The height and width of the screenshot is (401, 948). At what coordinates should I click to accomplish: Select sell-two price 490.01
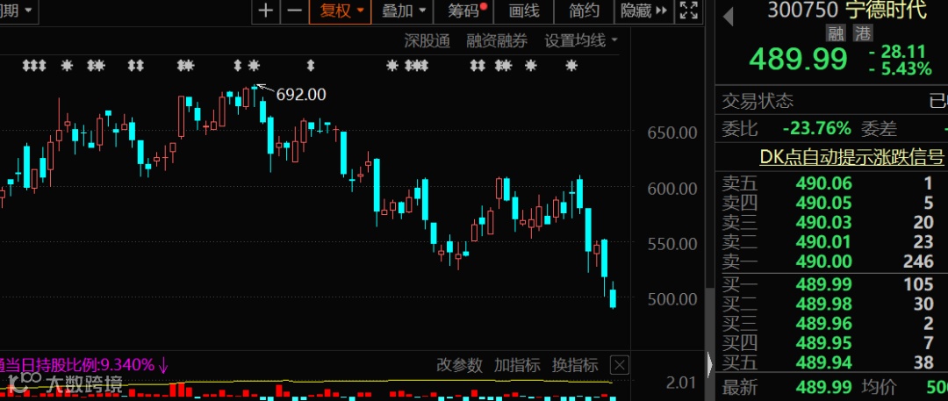[824, 242]
